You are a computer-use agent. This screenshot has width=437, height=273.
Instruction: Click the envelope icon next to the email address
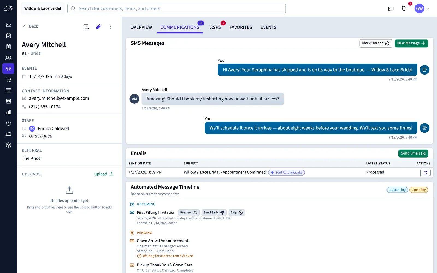click(24, 98)
